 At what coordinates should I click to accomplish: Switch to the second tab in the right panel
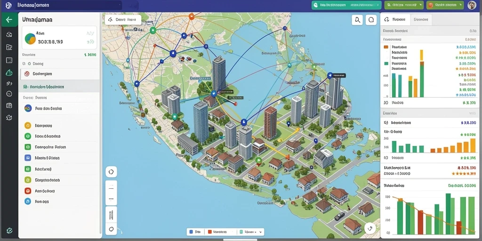[421, 19]
